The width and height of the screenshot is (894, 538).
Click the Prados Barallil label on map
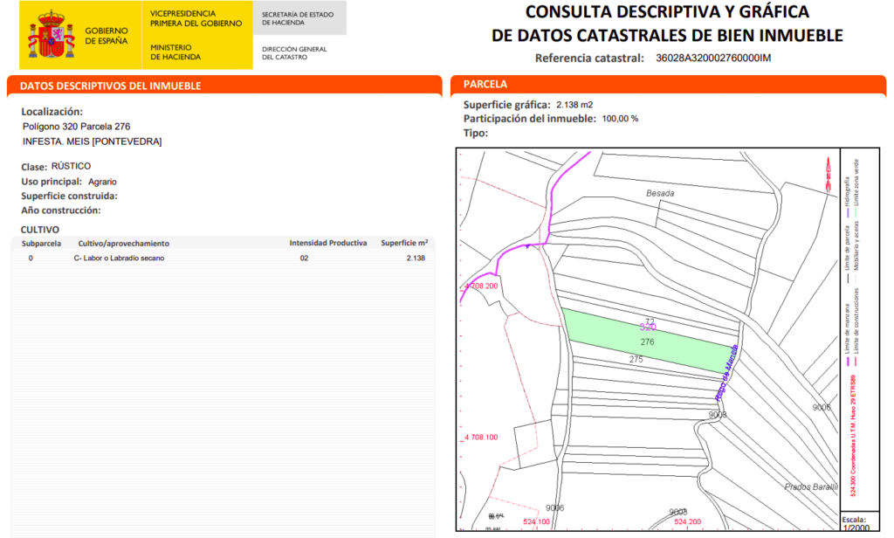(811, 486)
